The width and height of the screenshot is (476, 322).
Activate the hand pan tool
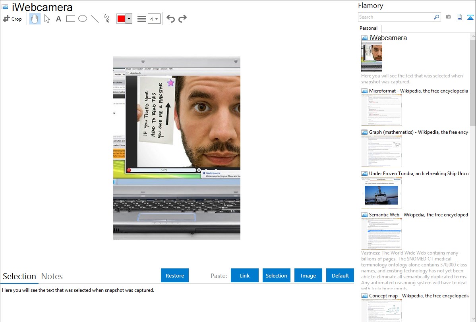pos(35,19)
